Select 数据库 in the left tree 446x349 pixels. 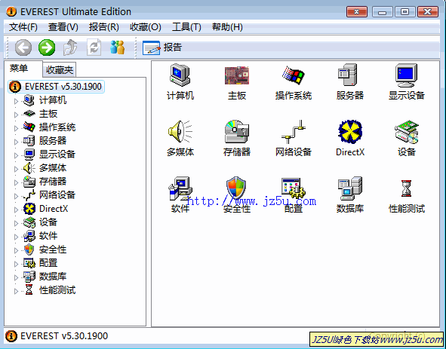53,277
